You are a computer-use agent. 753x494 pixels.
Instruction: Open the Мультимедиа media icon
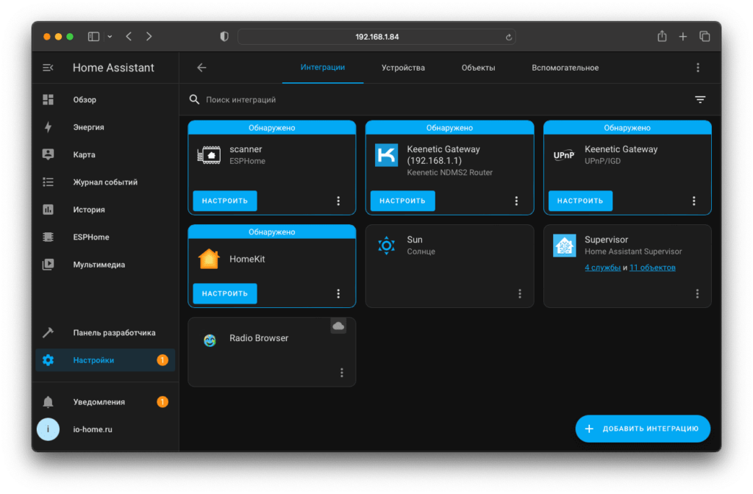(x=48, y=264)
